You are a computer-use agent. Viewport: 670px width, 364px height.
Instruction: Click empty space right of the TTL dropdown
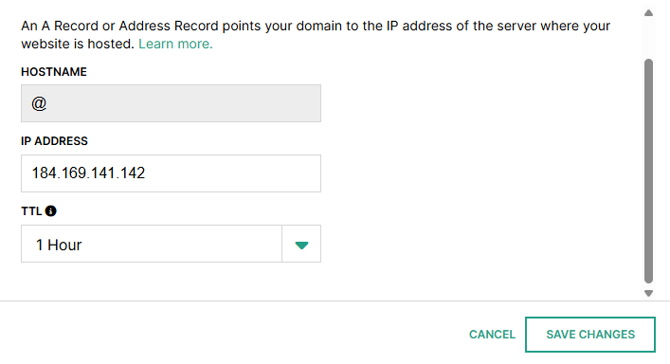[479, 244]
